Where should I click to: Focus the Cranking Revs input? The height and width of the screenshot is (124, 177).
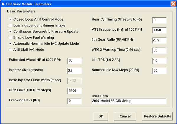(74, 101)
